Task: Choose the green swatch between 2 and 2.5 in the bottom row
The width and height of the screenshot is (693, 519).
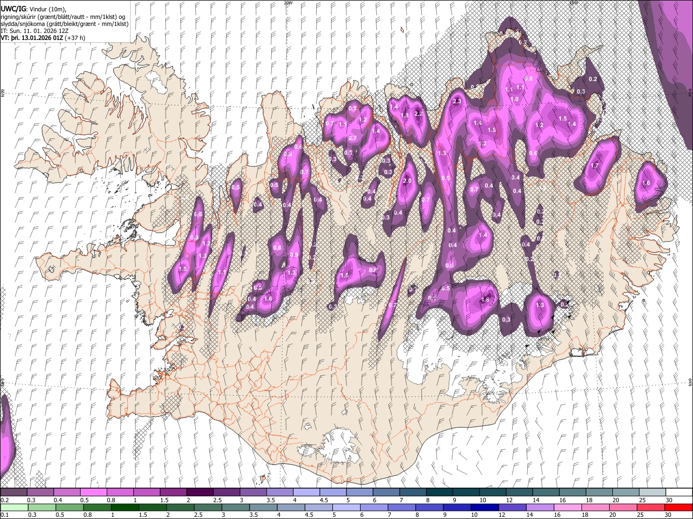Action: coord(180,507)
